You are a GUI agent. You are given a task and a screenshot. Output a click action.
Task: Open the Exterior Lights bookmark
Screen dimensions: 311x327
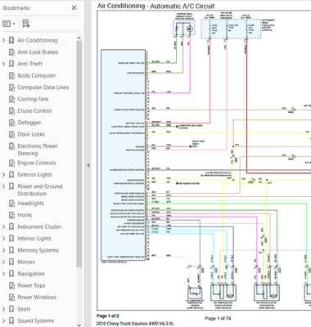pos(34,175)
